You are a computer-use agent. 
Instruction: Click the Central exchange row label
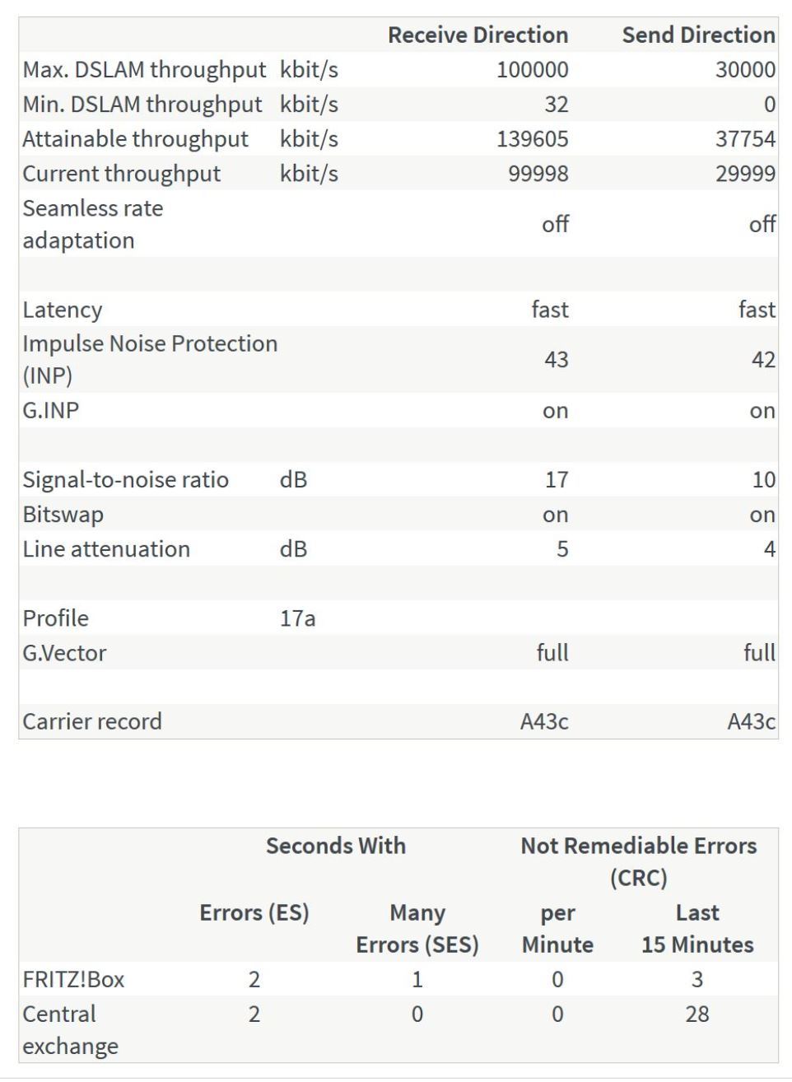[x=70, y=1030]
